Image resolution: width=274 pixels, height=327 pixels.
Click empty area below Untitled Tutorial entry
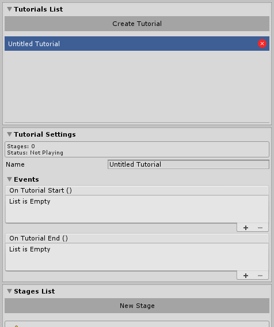137,87
